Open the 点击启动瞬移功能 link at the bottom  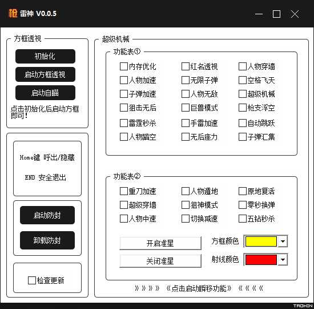[199, 288]
